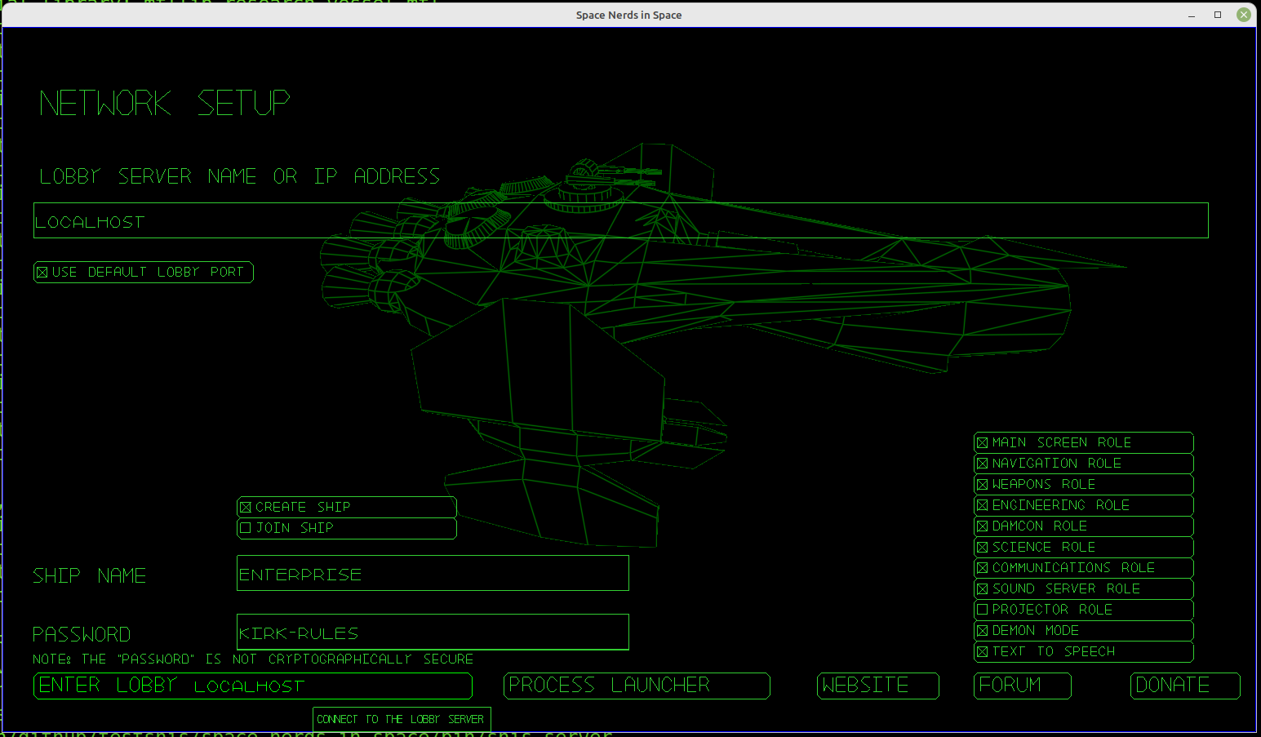Open the Process Launcher

click(637, 686)
